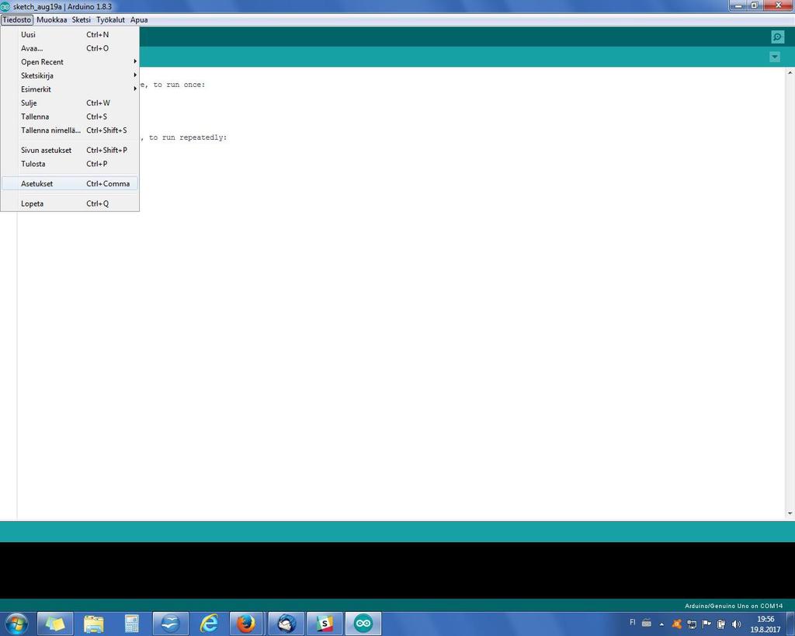Switch to Slack in the taskbar
Screen dimensions: 795x636
point(325,624)
